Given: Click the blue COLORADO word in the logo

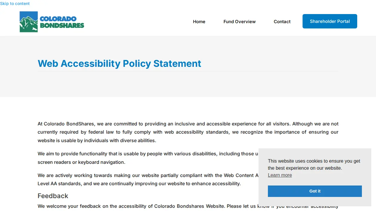Looking at the screenshot, I should click(x=58, y=19).
